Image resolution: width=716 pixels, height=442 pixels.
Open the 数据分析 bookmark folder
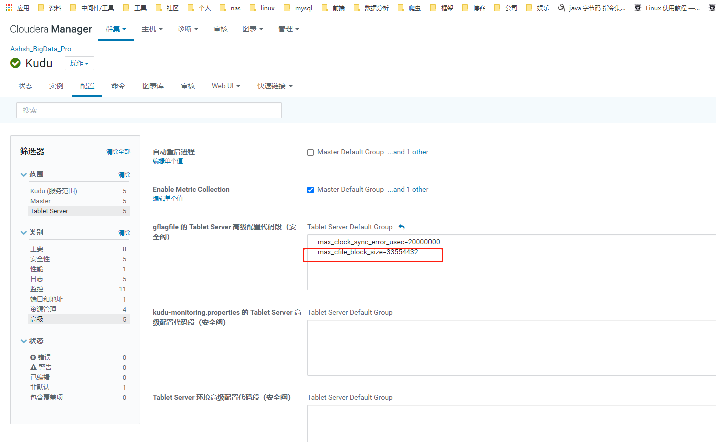(x=371, y=8)
